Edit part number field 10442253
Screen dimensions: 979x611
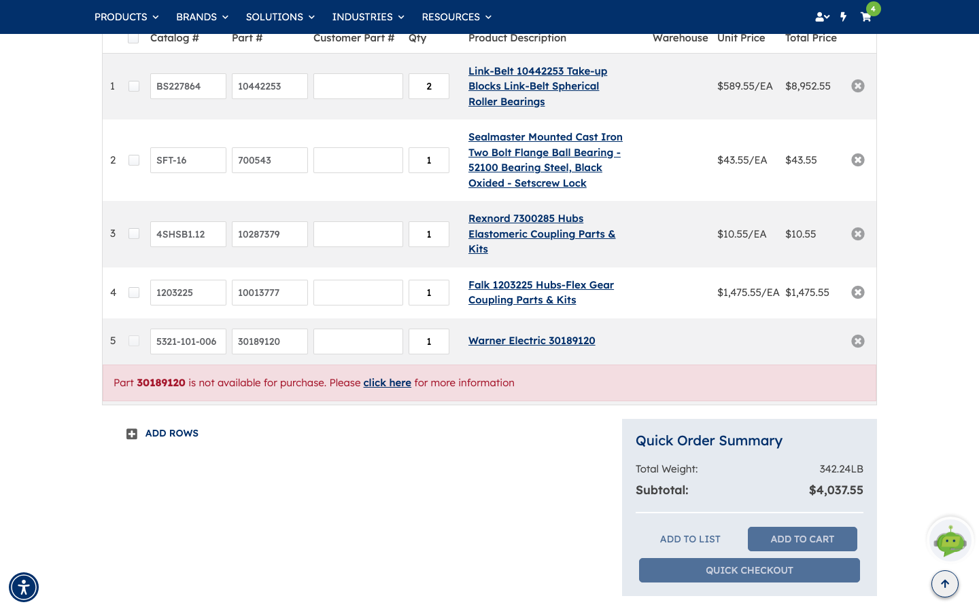pyautogui.click(x=270, y=86)
